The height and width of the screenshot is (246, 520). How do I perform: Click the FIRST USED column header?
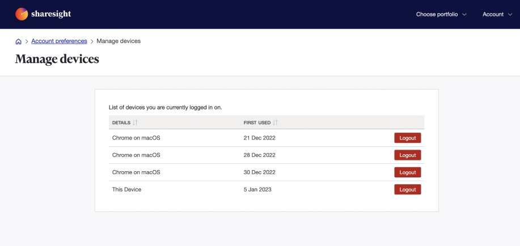tap(257, 122)
